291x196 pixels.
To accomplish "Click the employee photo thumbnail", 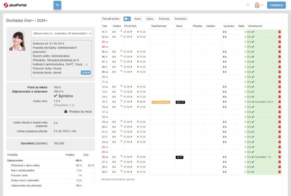I will 17,41.
